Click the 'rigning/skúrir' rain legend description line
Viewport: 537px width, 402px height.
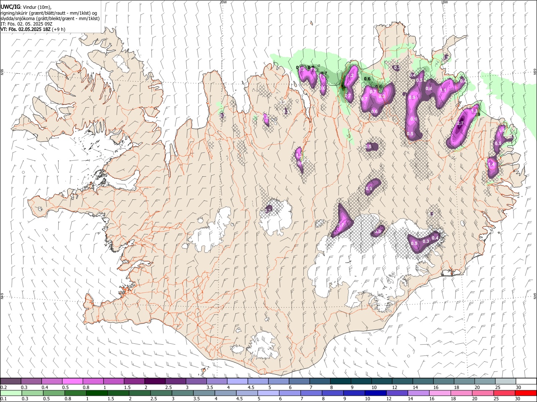coord(49,13)
